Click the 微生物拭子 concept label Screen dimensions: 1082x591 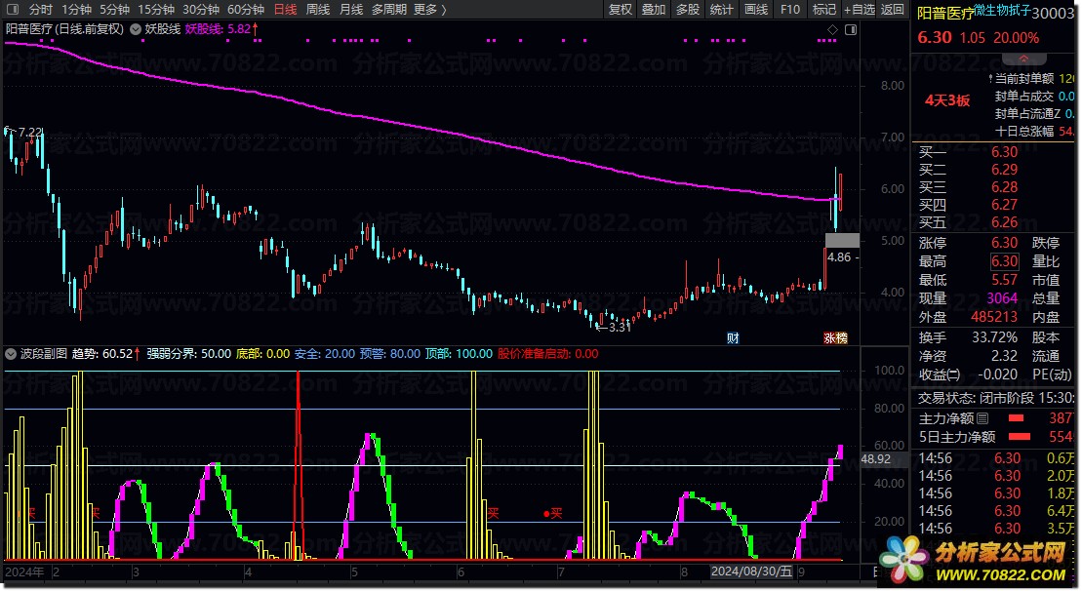click(x=1002, y=11)
